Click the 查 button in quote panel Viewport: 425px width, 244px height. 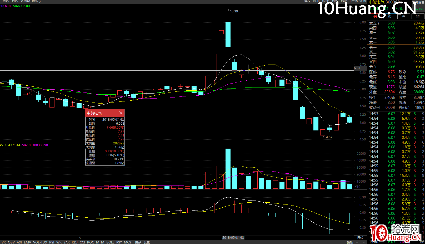(404, 16)
